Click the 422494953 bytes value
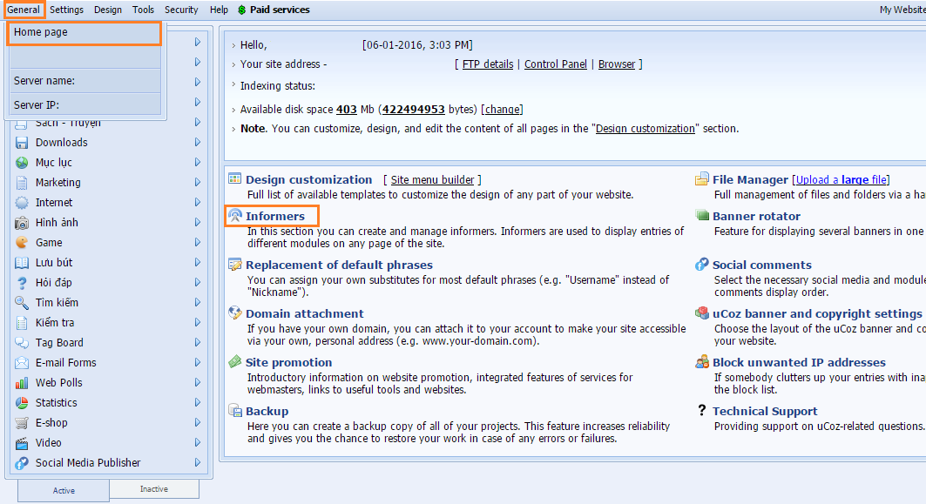926x504 pixels. 414,110
